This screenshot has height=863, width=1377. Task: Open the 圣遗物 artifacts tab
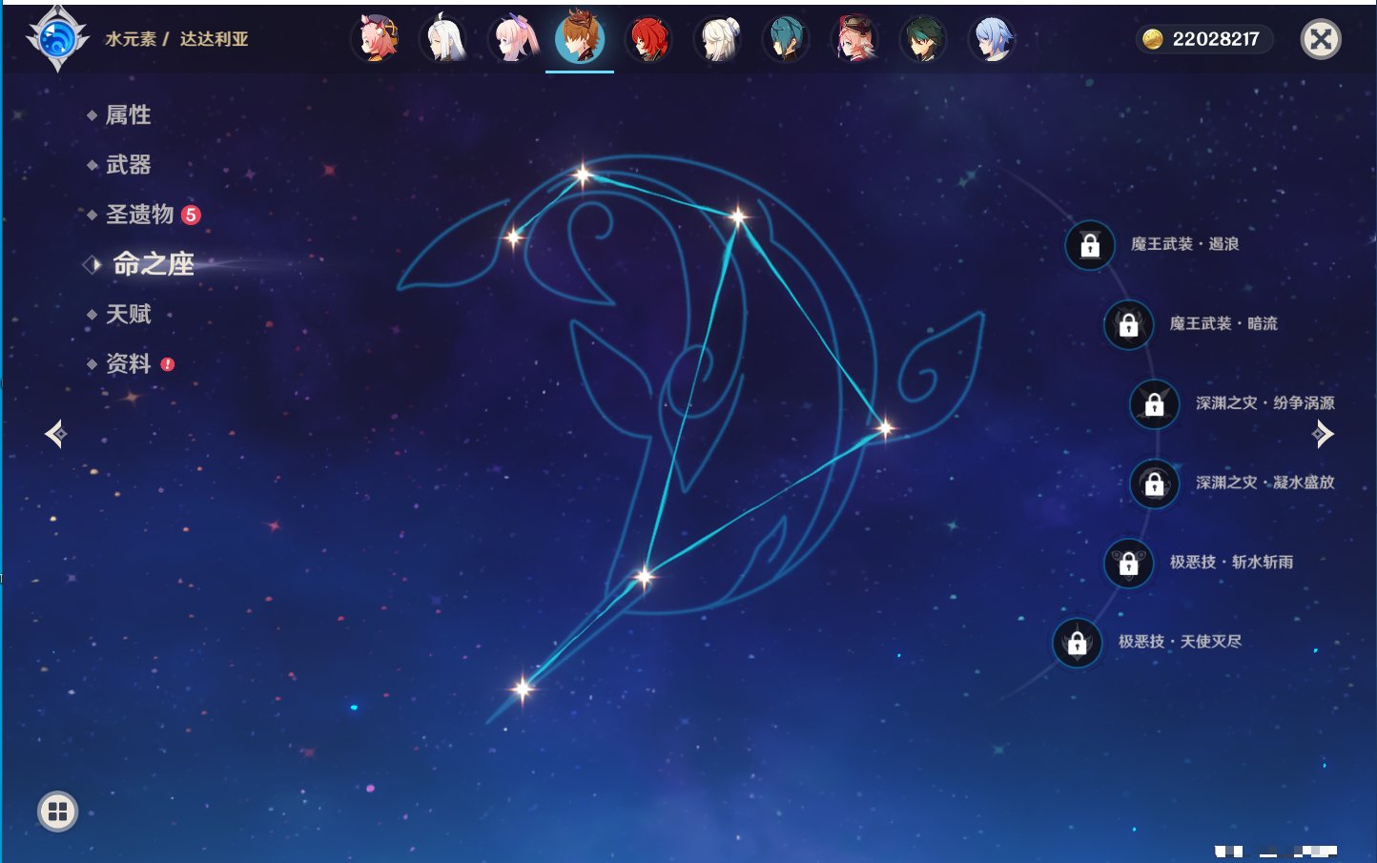click(139, 214)
